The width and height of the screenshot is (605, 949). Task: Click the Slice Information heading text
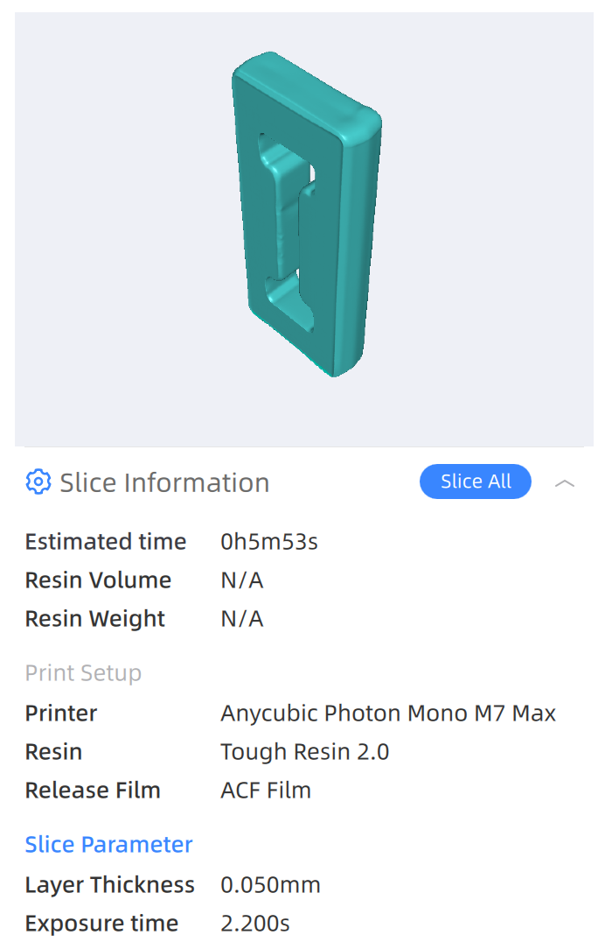coord(164,482)
